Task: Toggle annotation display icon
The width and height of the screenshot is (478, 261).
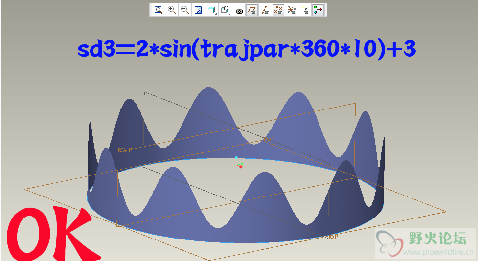Action: [305, 10]
